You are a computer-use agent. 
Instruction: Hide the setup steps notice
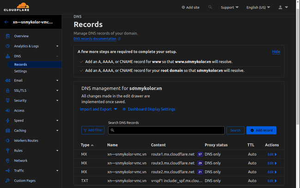(276, 52)
